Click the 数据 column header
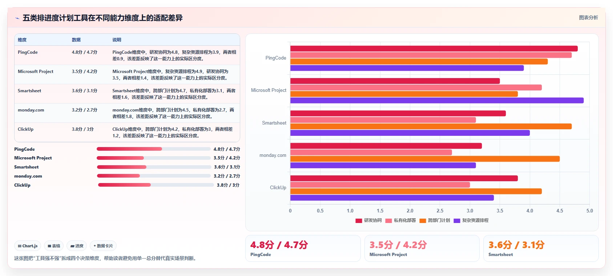Viewport: 613px width, 276px height. [x=76, y=40]
